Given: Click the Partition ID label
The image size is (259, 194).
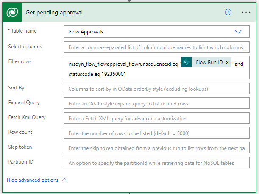Looking at the screenshot, I should click(21, 162).
